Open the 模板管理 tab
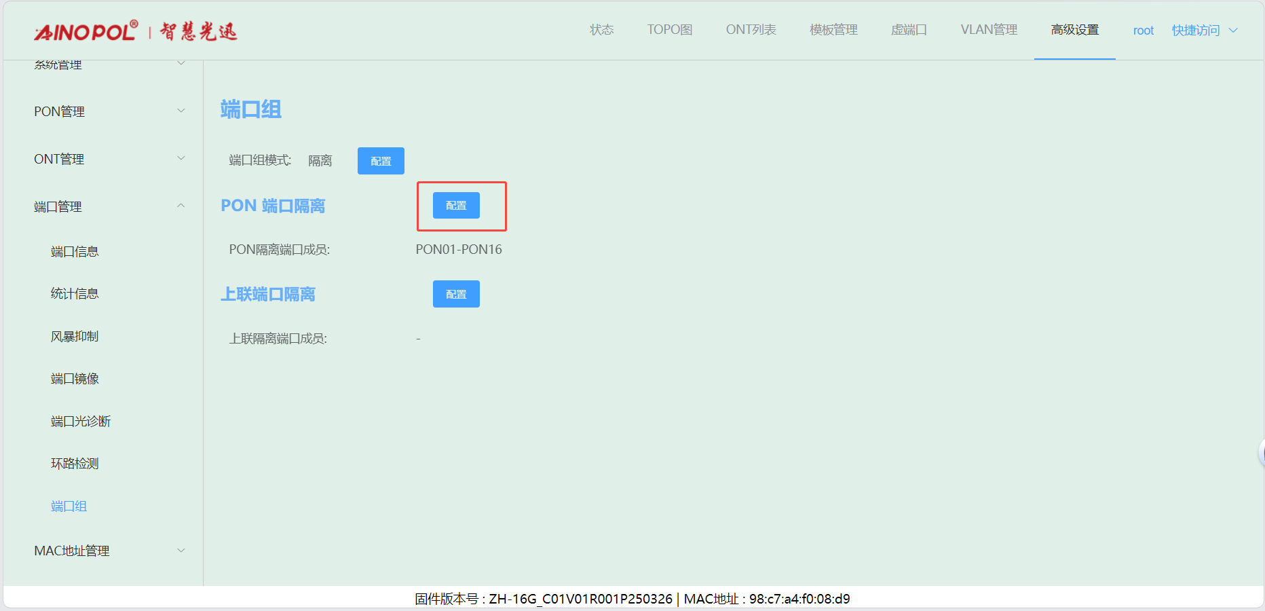 tap(833, 30)
